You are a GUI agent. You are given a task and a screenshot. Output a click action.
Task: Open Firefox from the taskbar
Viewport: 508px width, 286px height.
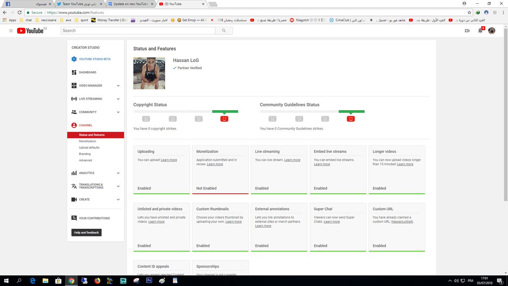tap(97, 280)
